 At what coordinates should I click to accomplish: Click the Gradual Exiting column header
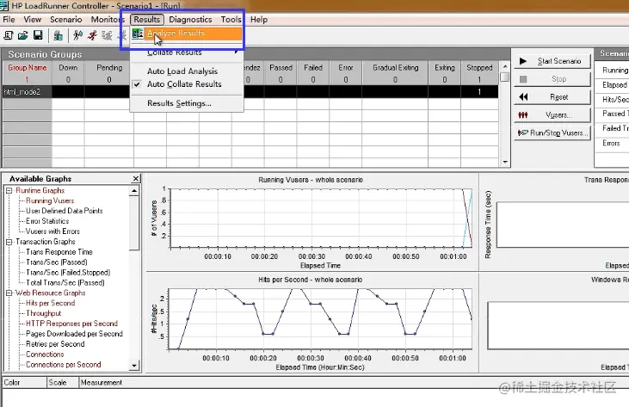click(x=395, y=68)
